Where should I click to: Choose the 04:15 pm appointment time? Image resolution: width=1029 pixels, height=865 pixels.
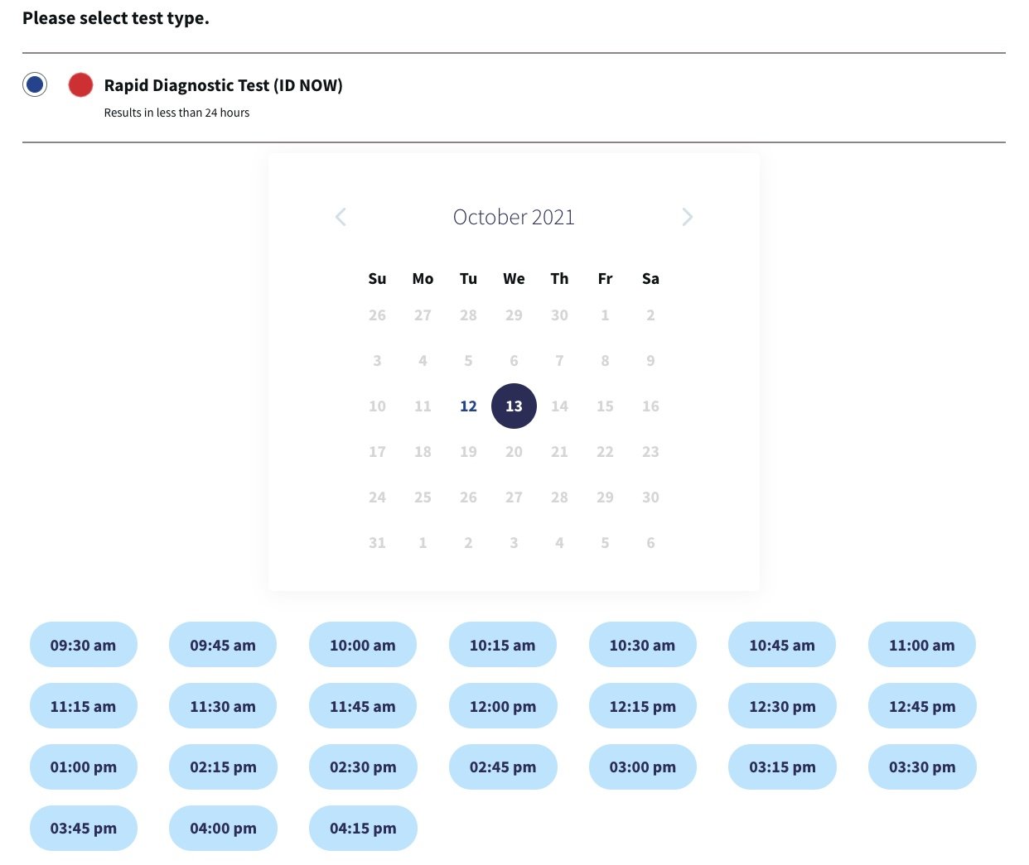click(363, 829)
